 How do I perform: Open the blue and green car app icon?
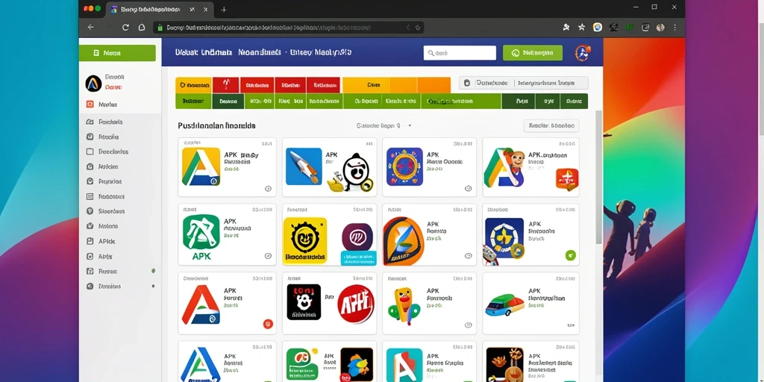point(504,305)
